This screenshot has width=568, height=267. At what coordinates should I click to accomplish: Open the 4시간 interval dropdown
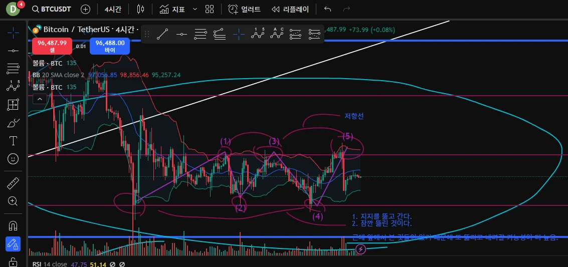(x=113, y=10)
